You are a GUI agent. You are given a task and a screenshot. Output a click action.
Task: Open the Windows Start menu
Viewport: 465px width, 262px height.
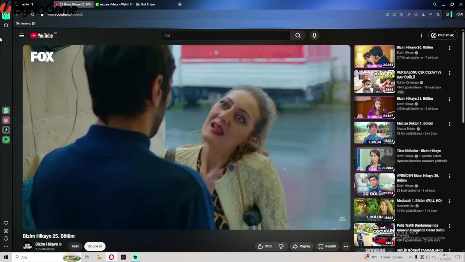click(6, 257)
